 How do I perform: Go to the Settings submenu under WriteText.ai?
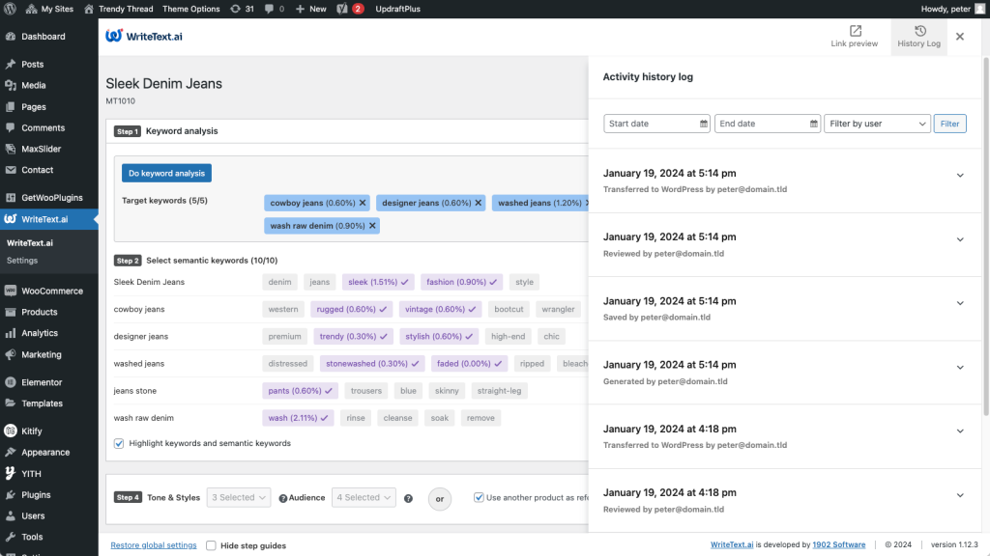(x=22, y=261)
